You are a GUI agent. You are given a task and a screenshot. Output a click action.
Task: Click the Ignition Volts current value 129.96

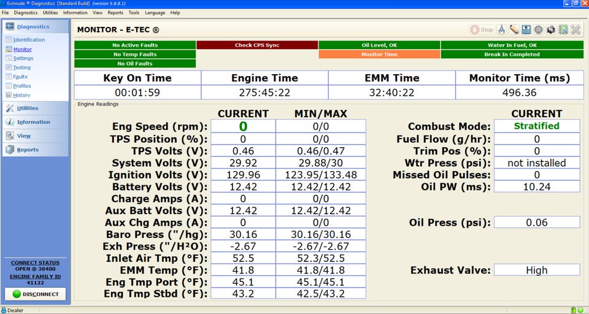click(x=244, y=175)
